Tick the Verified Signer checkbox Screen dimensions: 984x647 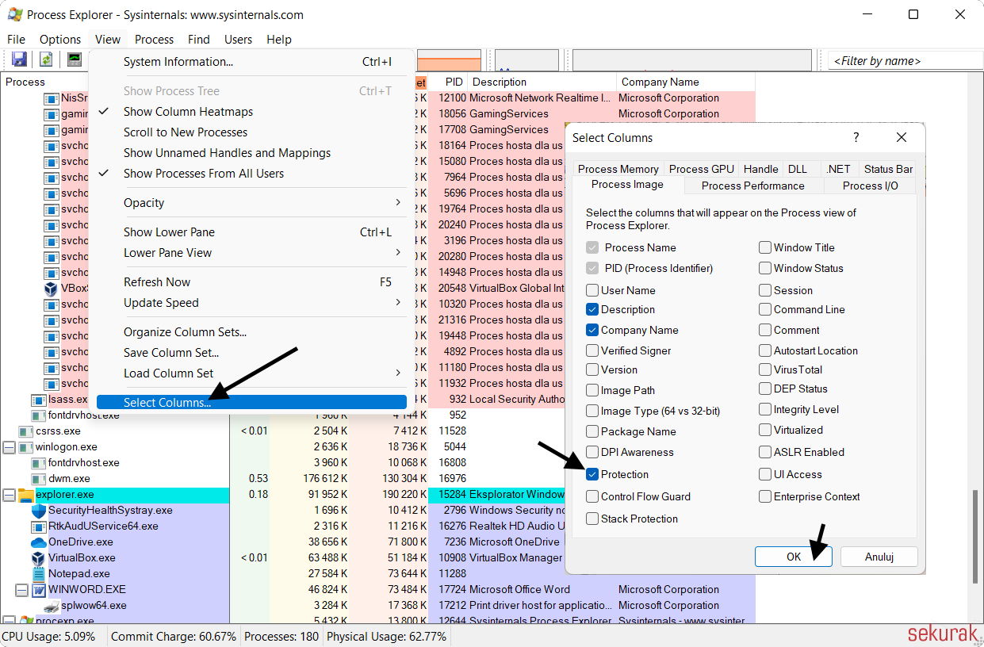(x=592, y=350)
